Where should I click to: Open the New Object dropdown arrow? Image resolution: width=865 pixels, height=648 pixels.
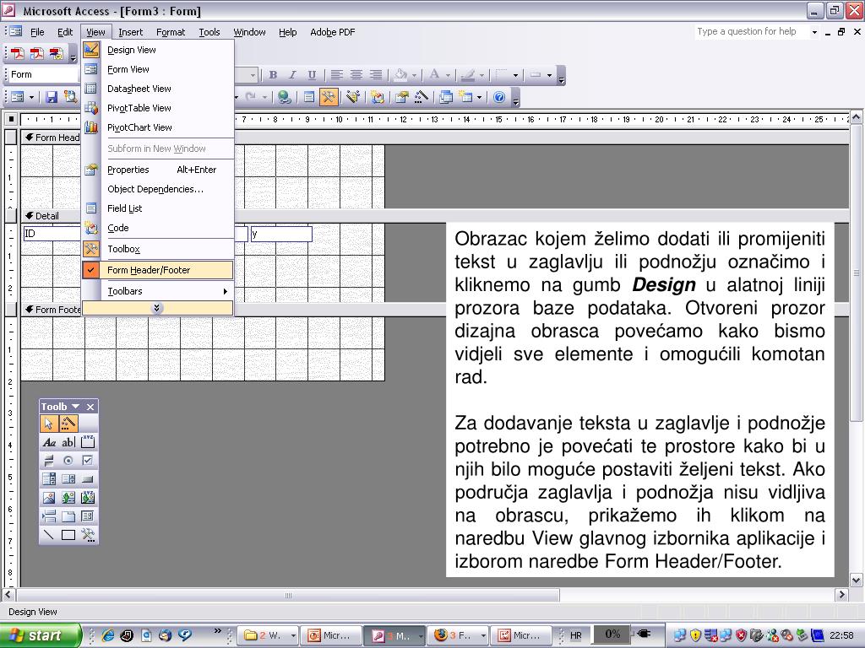(x=480, y=98)
